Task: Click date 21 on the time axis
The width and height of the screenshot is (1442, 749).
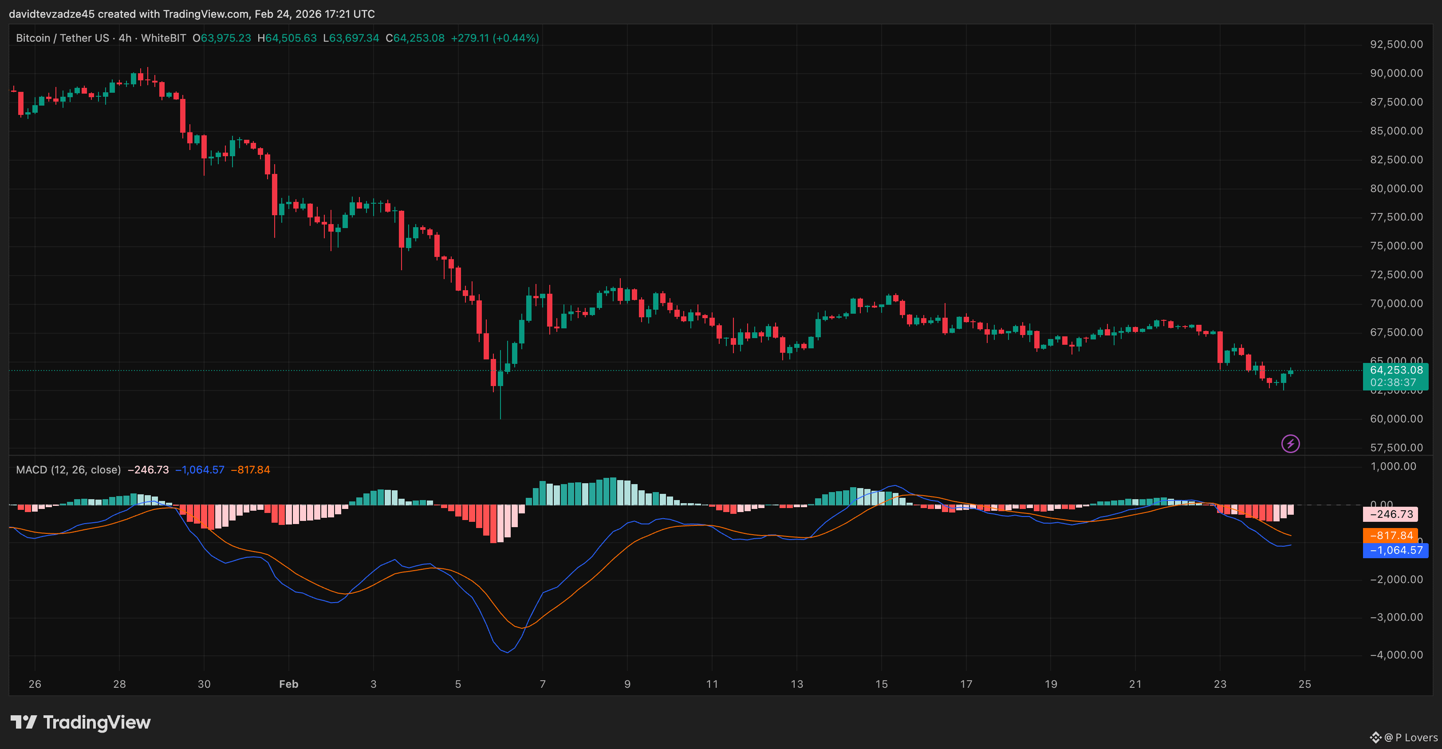Action: coord(1135,684)
